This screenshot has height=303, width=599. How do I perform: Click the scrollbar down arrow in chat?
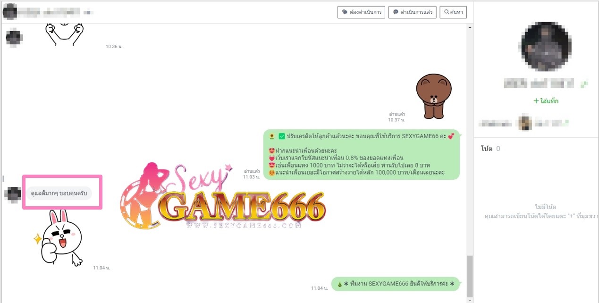[469, 299]
